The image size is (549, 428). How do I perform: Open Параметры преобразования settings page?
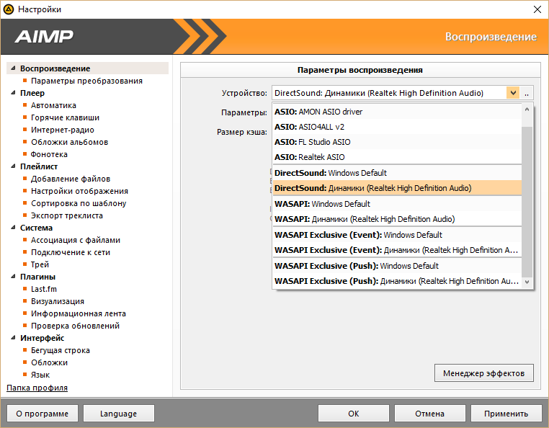86,81
